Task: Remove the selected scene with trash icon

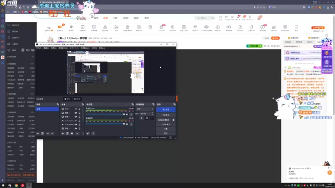Action: (x=43, y=133)
